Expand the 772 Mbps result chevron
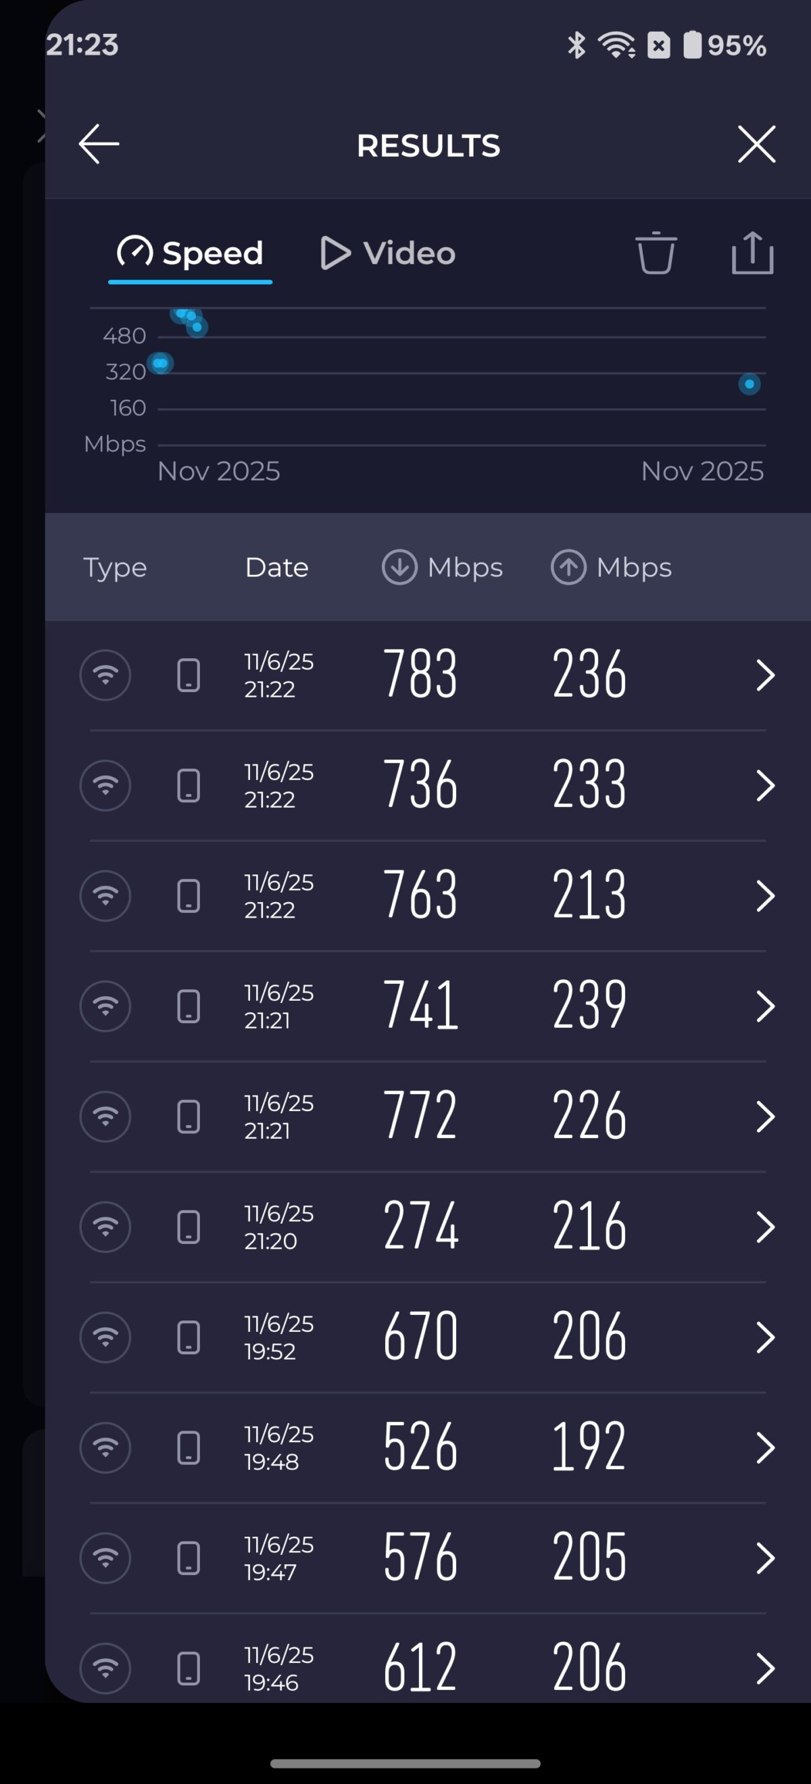 (764, 1116)
